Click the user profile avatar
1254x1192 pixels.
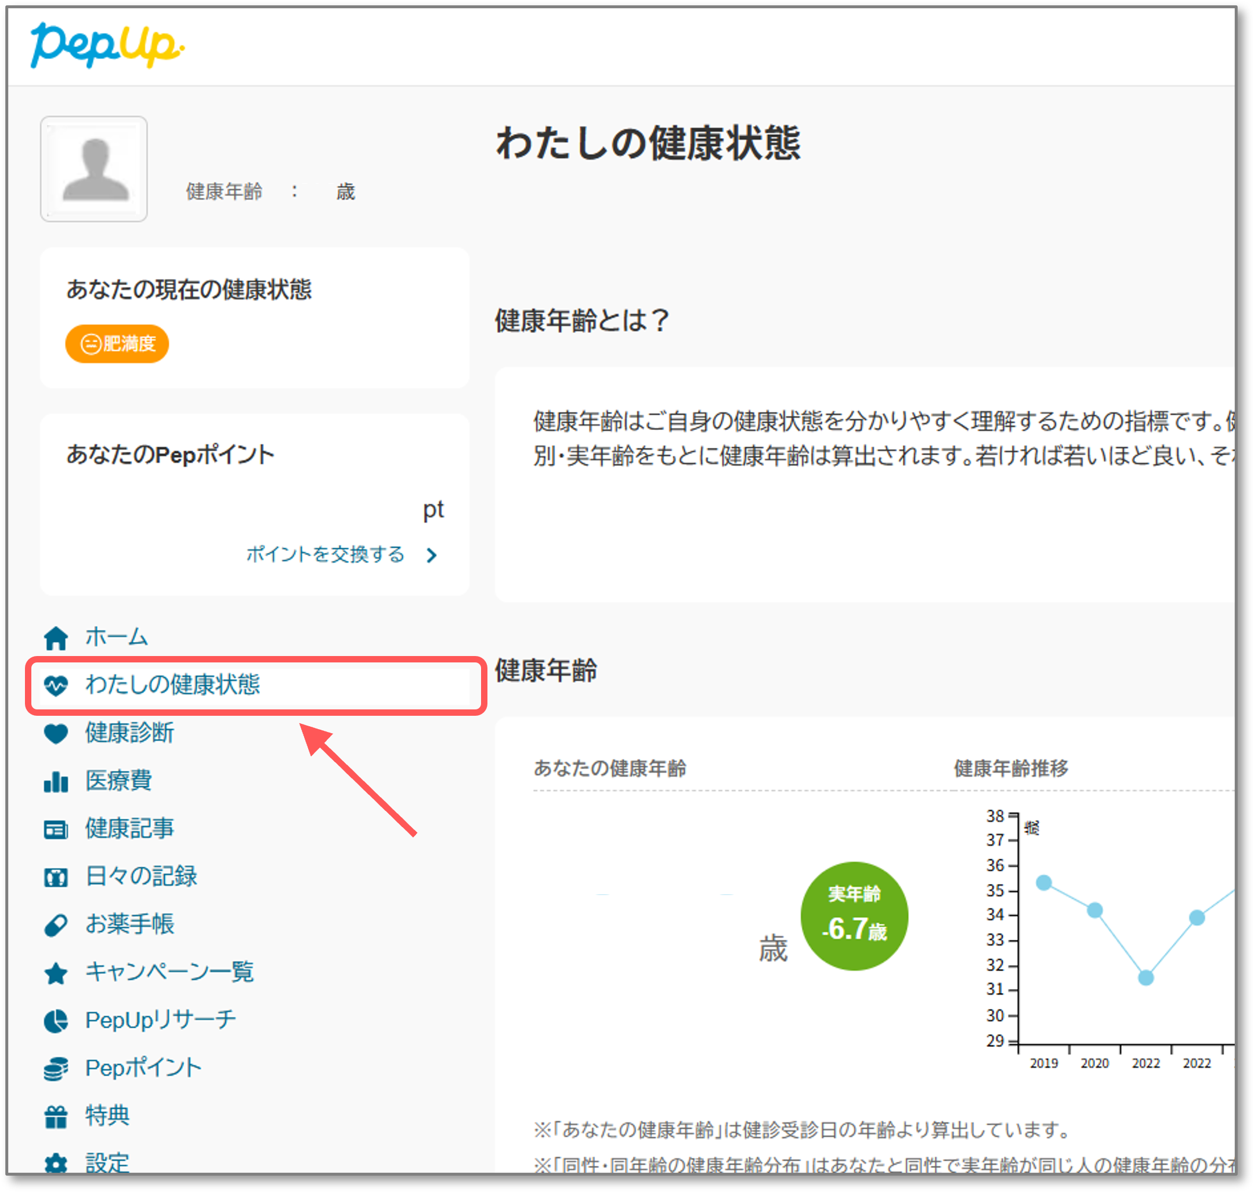(94, 169)
